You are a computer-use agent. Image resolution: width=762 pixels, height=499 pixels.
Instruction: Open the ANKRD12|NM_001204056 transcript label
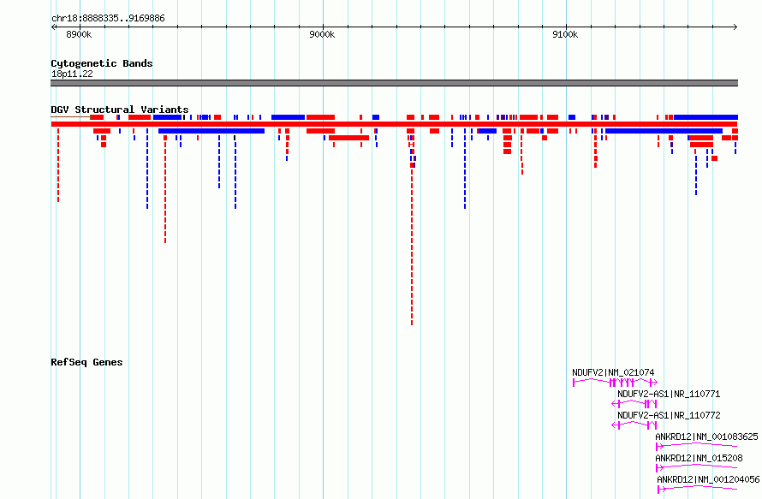click(708, 479)
